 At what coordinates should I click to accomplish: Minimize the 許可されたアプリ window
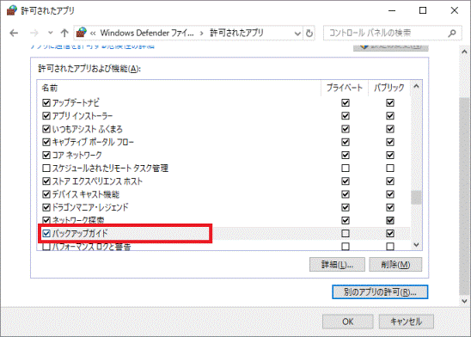tap(392, 10)
